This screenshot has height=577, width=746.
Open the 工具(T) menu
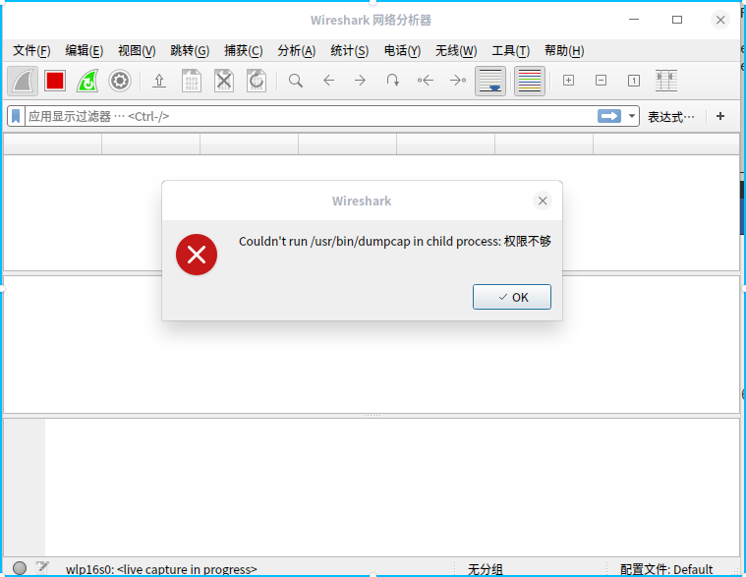510,50
